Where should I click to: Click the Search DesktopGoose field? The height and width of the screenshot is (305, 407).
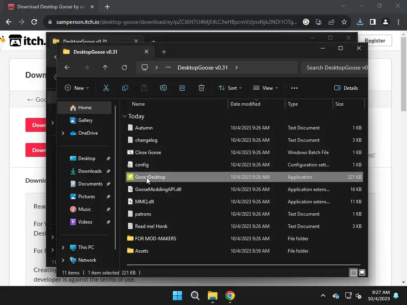(334, 68)
